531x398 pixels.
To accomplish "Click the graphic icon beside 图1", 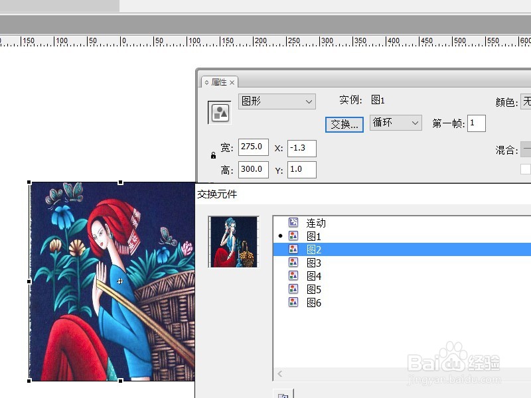I will click(x=293, y=235).
